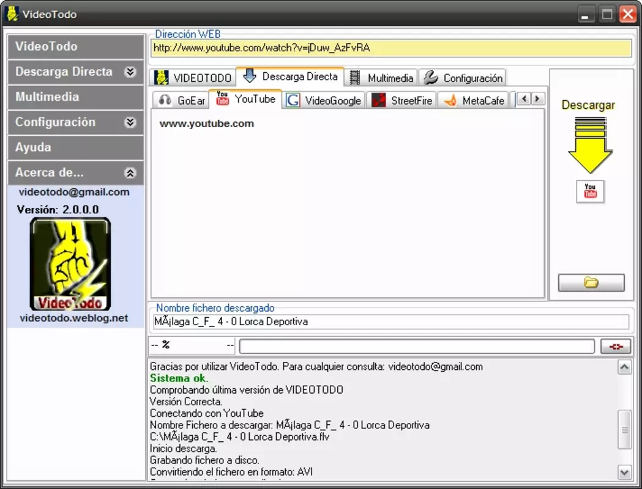
Task: Click the videotodo@gmail.com link in sidebar
Action: pos(74,192)
